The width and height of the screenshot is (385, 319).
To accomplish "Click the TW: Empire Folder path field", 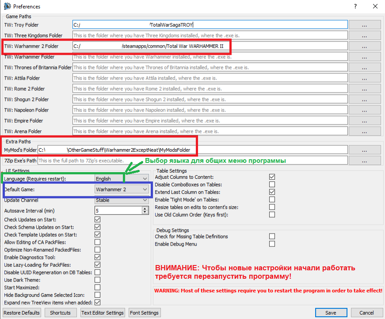I will tap(210, 121).
